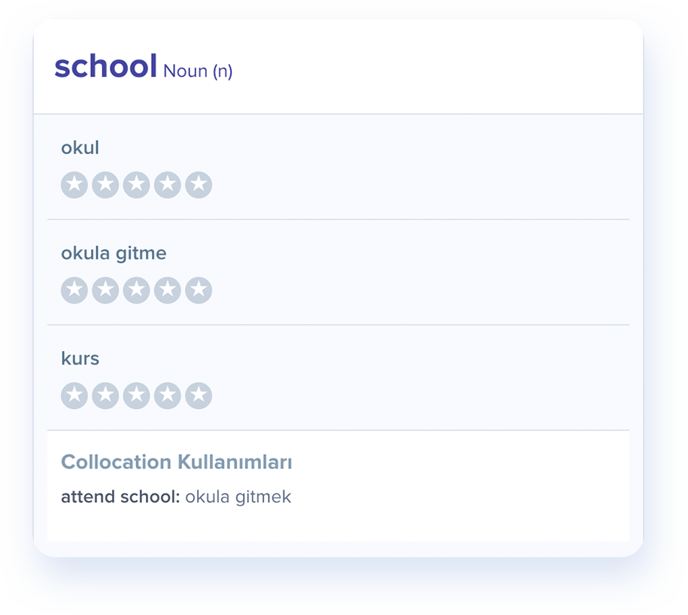This screenshot has width=688, height=615.
Task: Rate 'okul' four stars
Action: [x=167, y=185]
